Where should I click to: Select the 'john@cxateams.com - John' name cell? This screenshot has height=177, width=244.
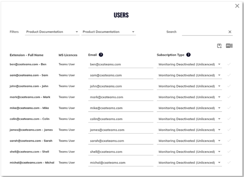click(x=29, y=86)
